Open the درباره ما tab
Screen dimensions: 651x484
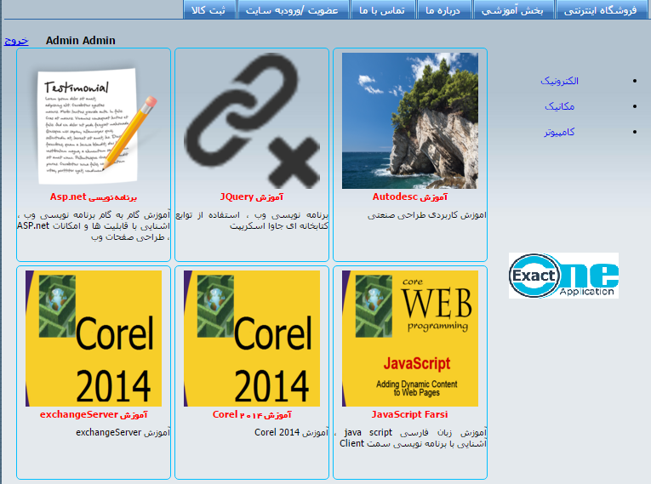[x=443, y=9]
